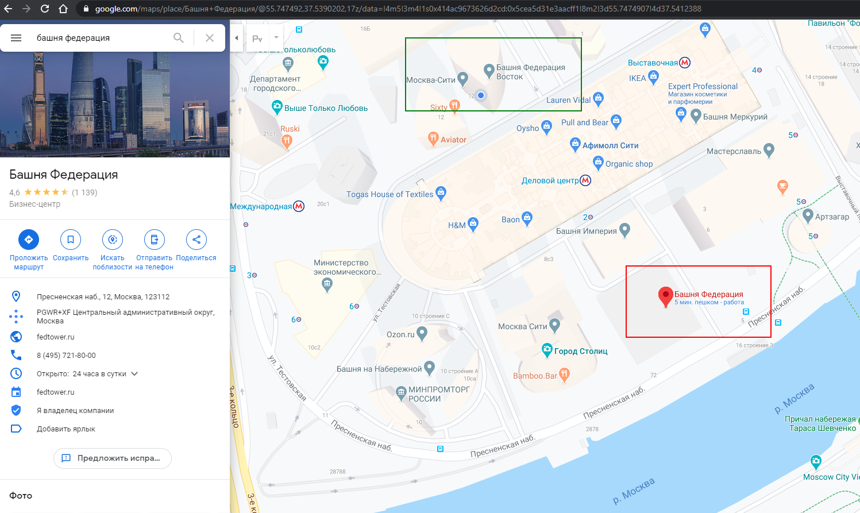Click browser back arrow

coord(9,9)
